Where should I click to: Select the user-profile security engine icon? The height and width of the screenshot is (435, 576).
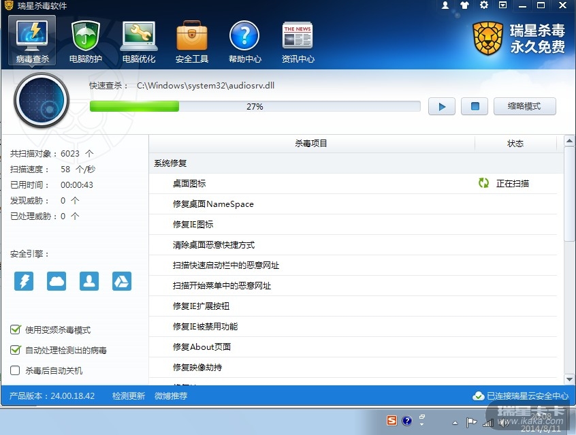click(x=89, y=281)
